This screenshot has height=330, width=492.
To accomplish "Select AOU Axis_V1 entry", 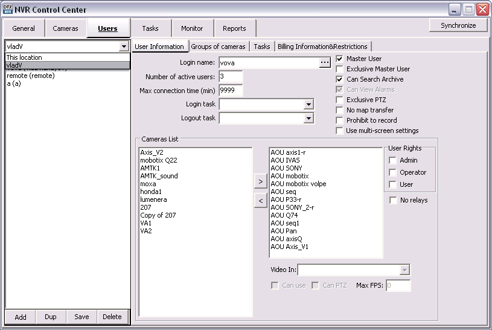I will click(326, 247).
